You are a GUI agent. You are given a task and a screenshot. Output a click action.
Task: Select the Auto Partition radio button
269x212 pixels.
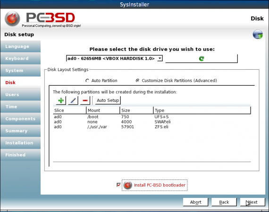pyautogui.click(x=87, y=81)
